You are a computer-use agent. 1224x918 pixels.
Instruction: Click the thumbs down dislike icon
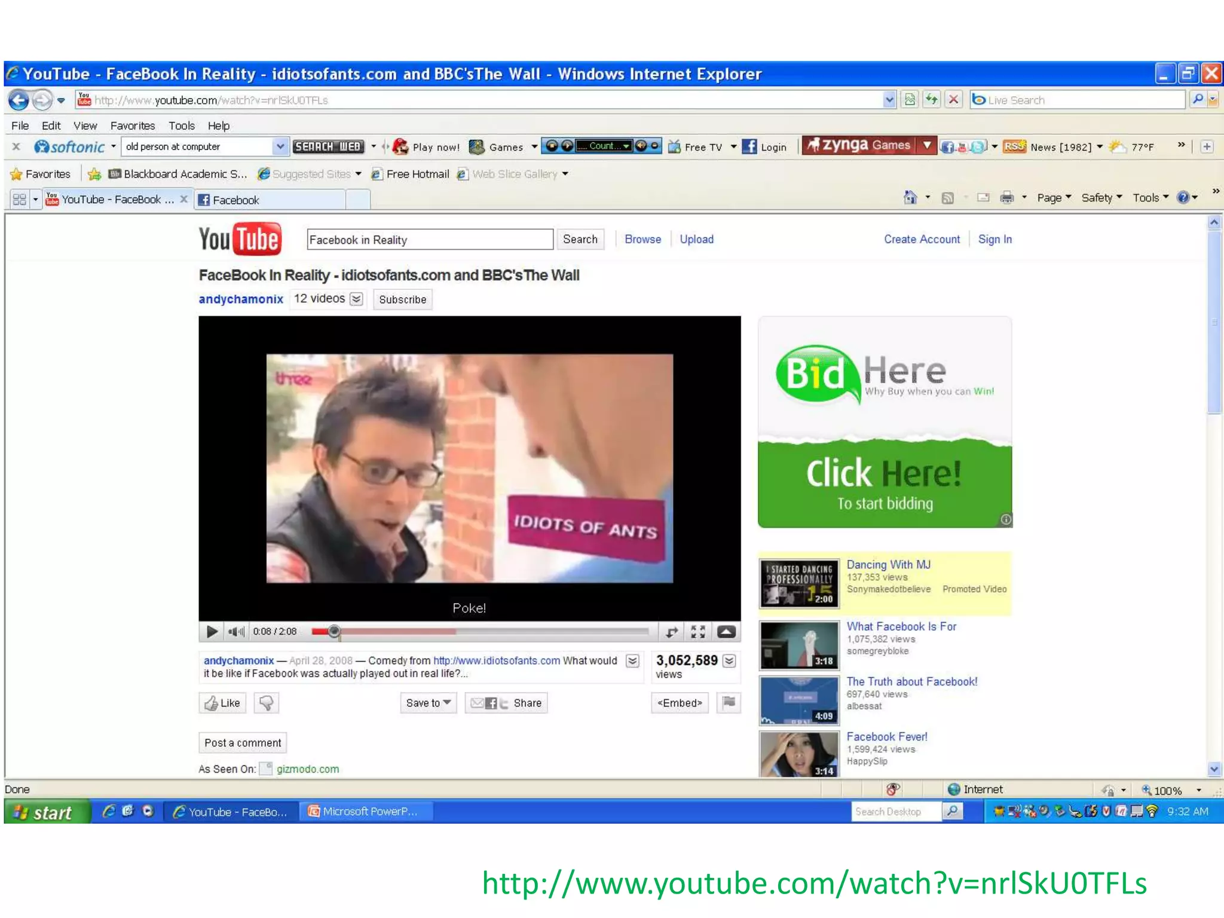pyautogui.click(x=266, y=703)
